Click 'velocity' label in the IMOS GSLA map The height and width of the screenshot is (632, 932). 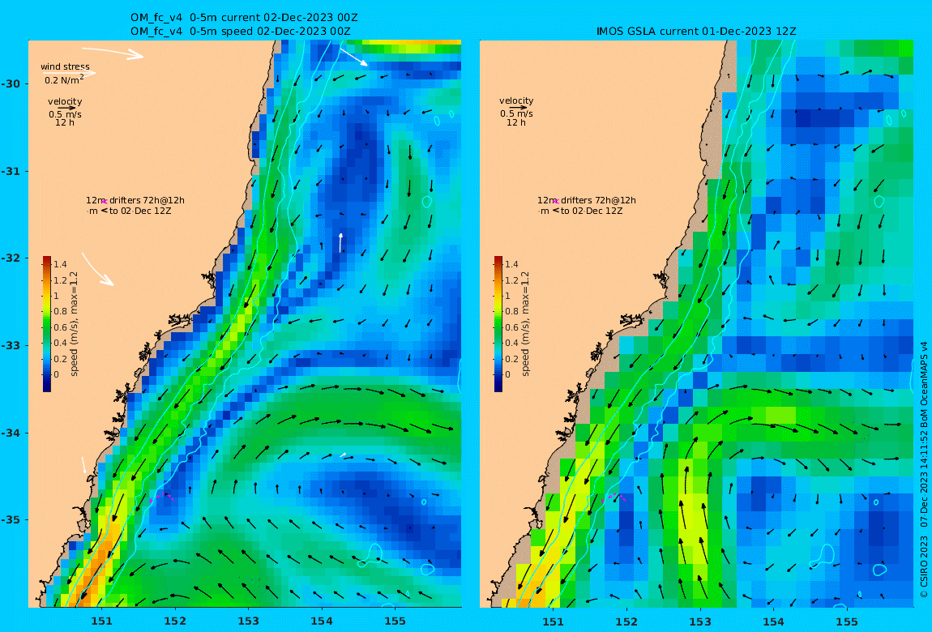516,101
